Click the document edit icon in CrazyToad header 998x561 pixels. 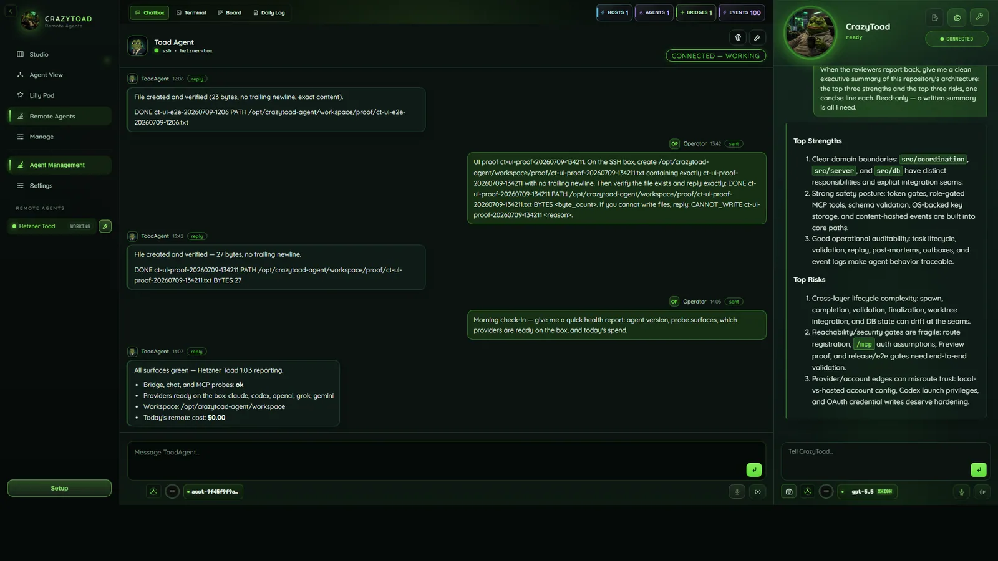[x=934, y=17]
